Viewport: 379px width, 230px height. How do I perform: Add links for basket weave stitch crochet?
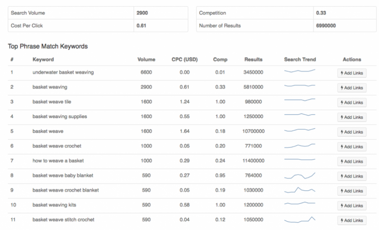[352, 220]
